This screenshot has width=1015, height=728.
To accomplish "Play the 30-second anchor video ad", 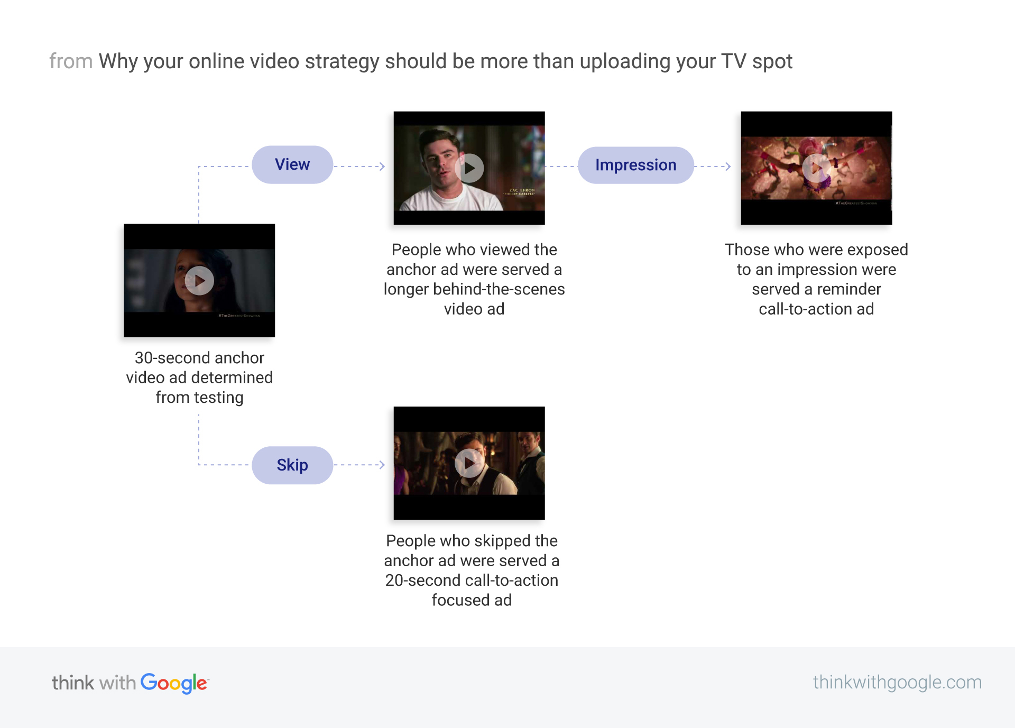I will click(199, 281).
